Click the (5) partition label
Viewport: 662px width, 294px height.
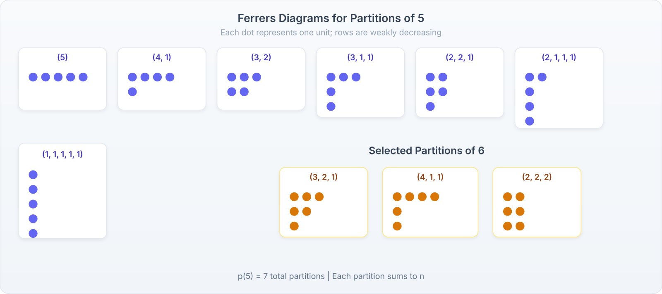click(x=62, y=57)
